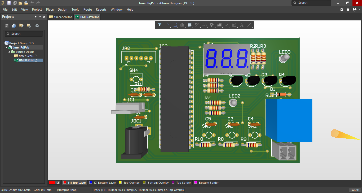Select the Top Overlay layer tab
This screenshot has width=362, height=193.
point(129,183)
